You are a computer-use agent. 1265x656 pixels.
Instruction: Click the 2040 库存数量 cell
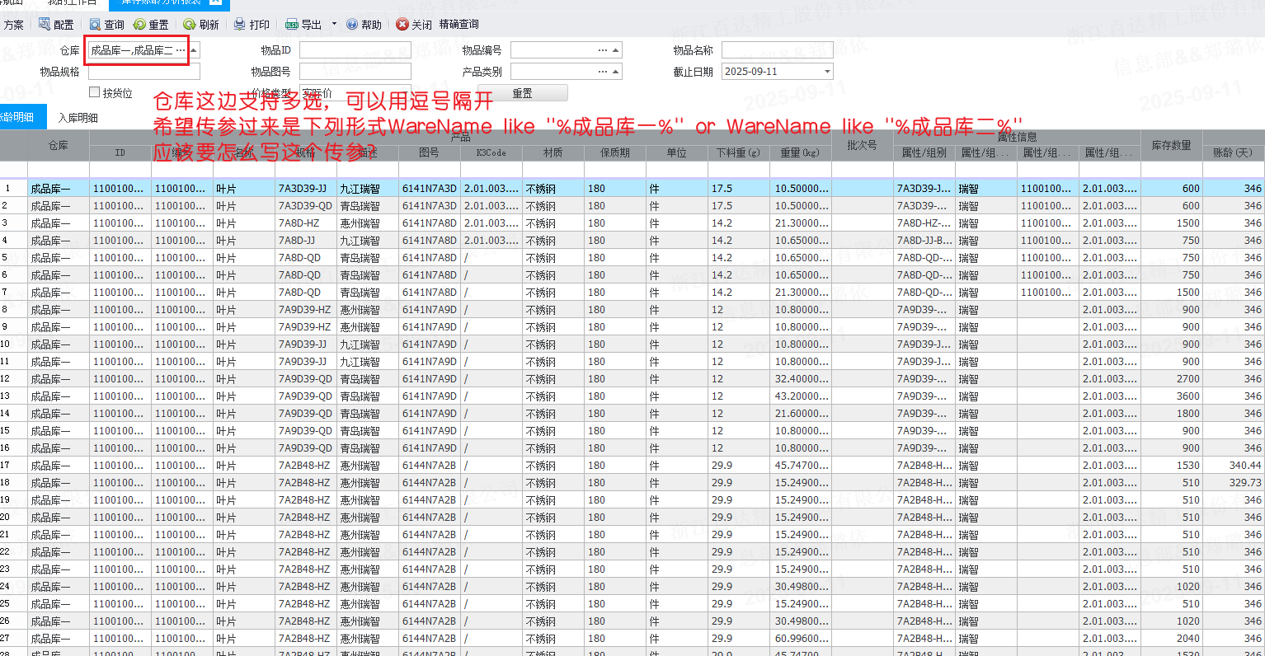tap(1171, 639)
